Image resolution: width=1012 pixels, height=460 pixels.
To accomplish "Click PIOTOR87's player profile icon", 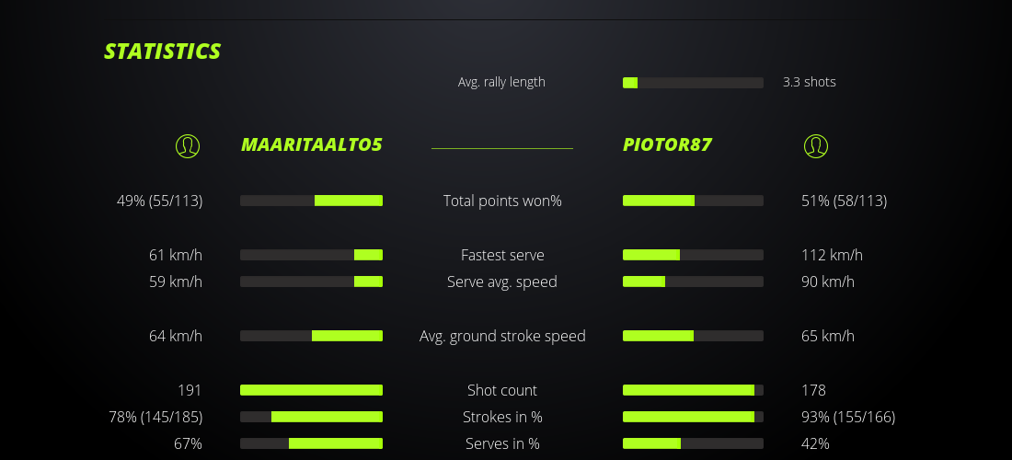I will click(815, 145).
